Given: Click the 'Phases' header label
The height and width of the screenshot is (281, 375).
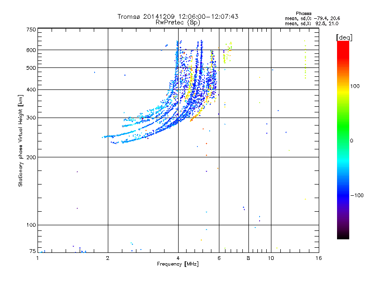Looking at the screenshot, I should (303, 14).
